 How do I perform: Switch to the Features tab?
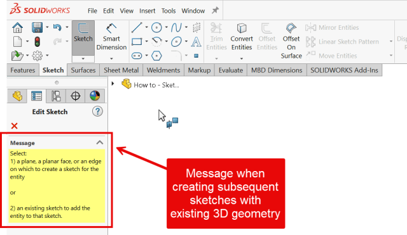23,70
